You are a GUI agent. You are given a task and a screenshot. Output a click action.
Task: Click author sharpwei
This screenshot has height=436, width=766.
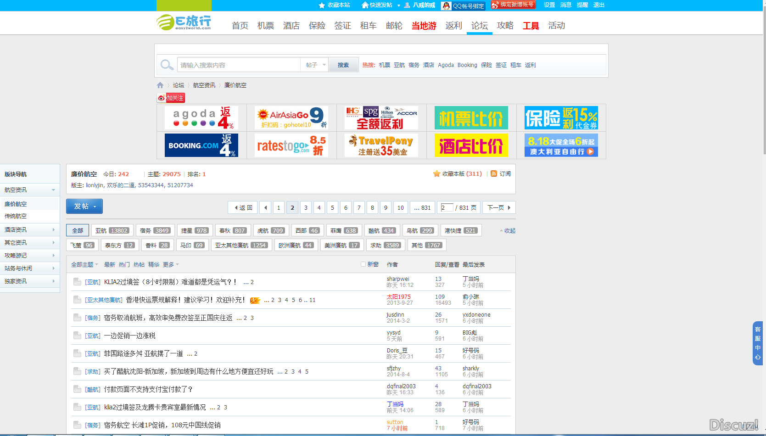(398, 279)
